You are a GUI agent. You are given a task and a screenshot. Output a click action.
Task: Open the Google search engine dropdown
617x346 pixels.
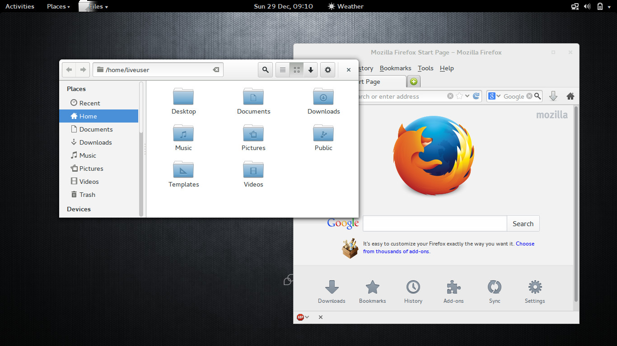495,96
